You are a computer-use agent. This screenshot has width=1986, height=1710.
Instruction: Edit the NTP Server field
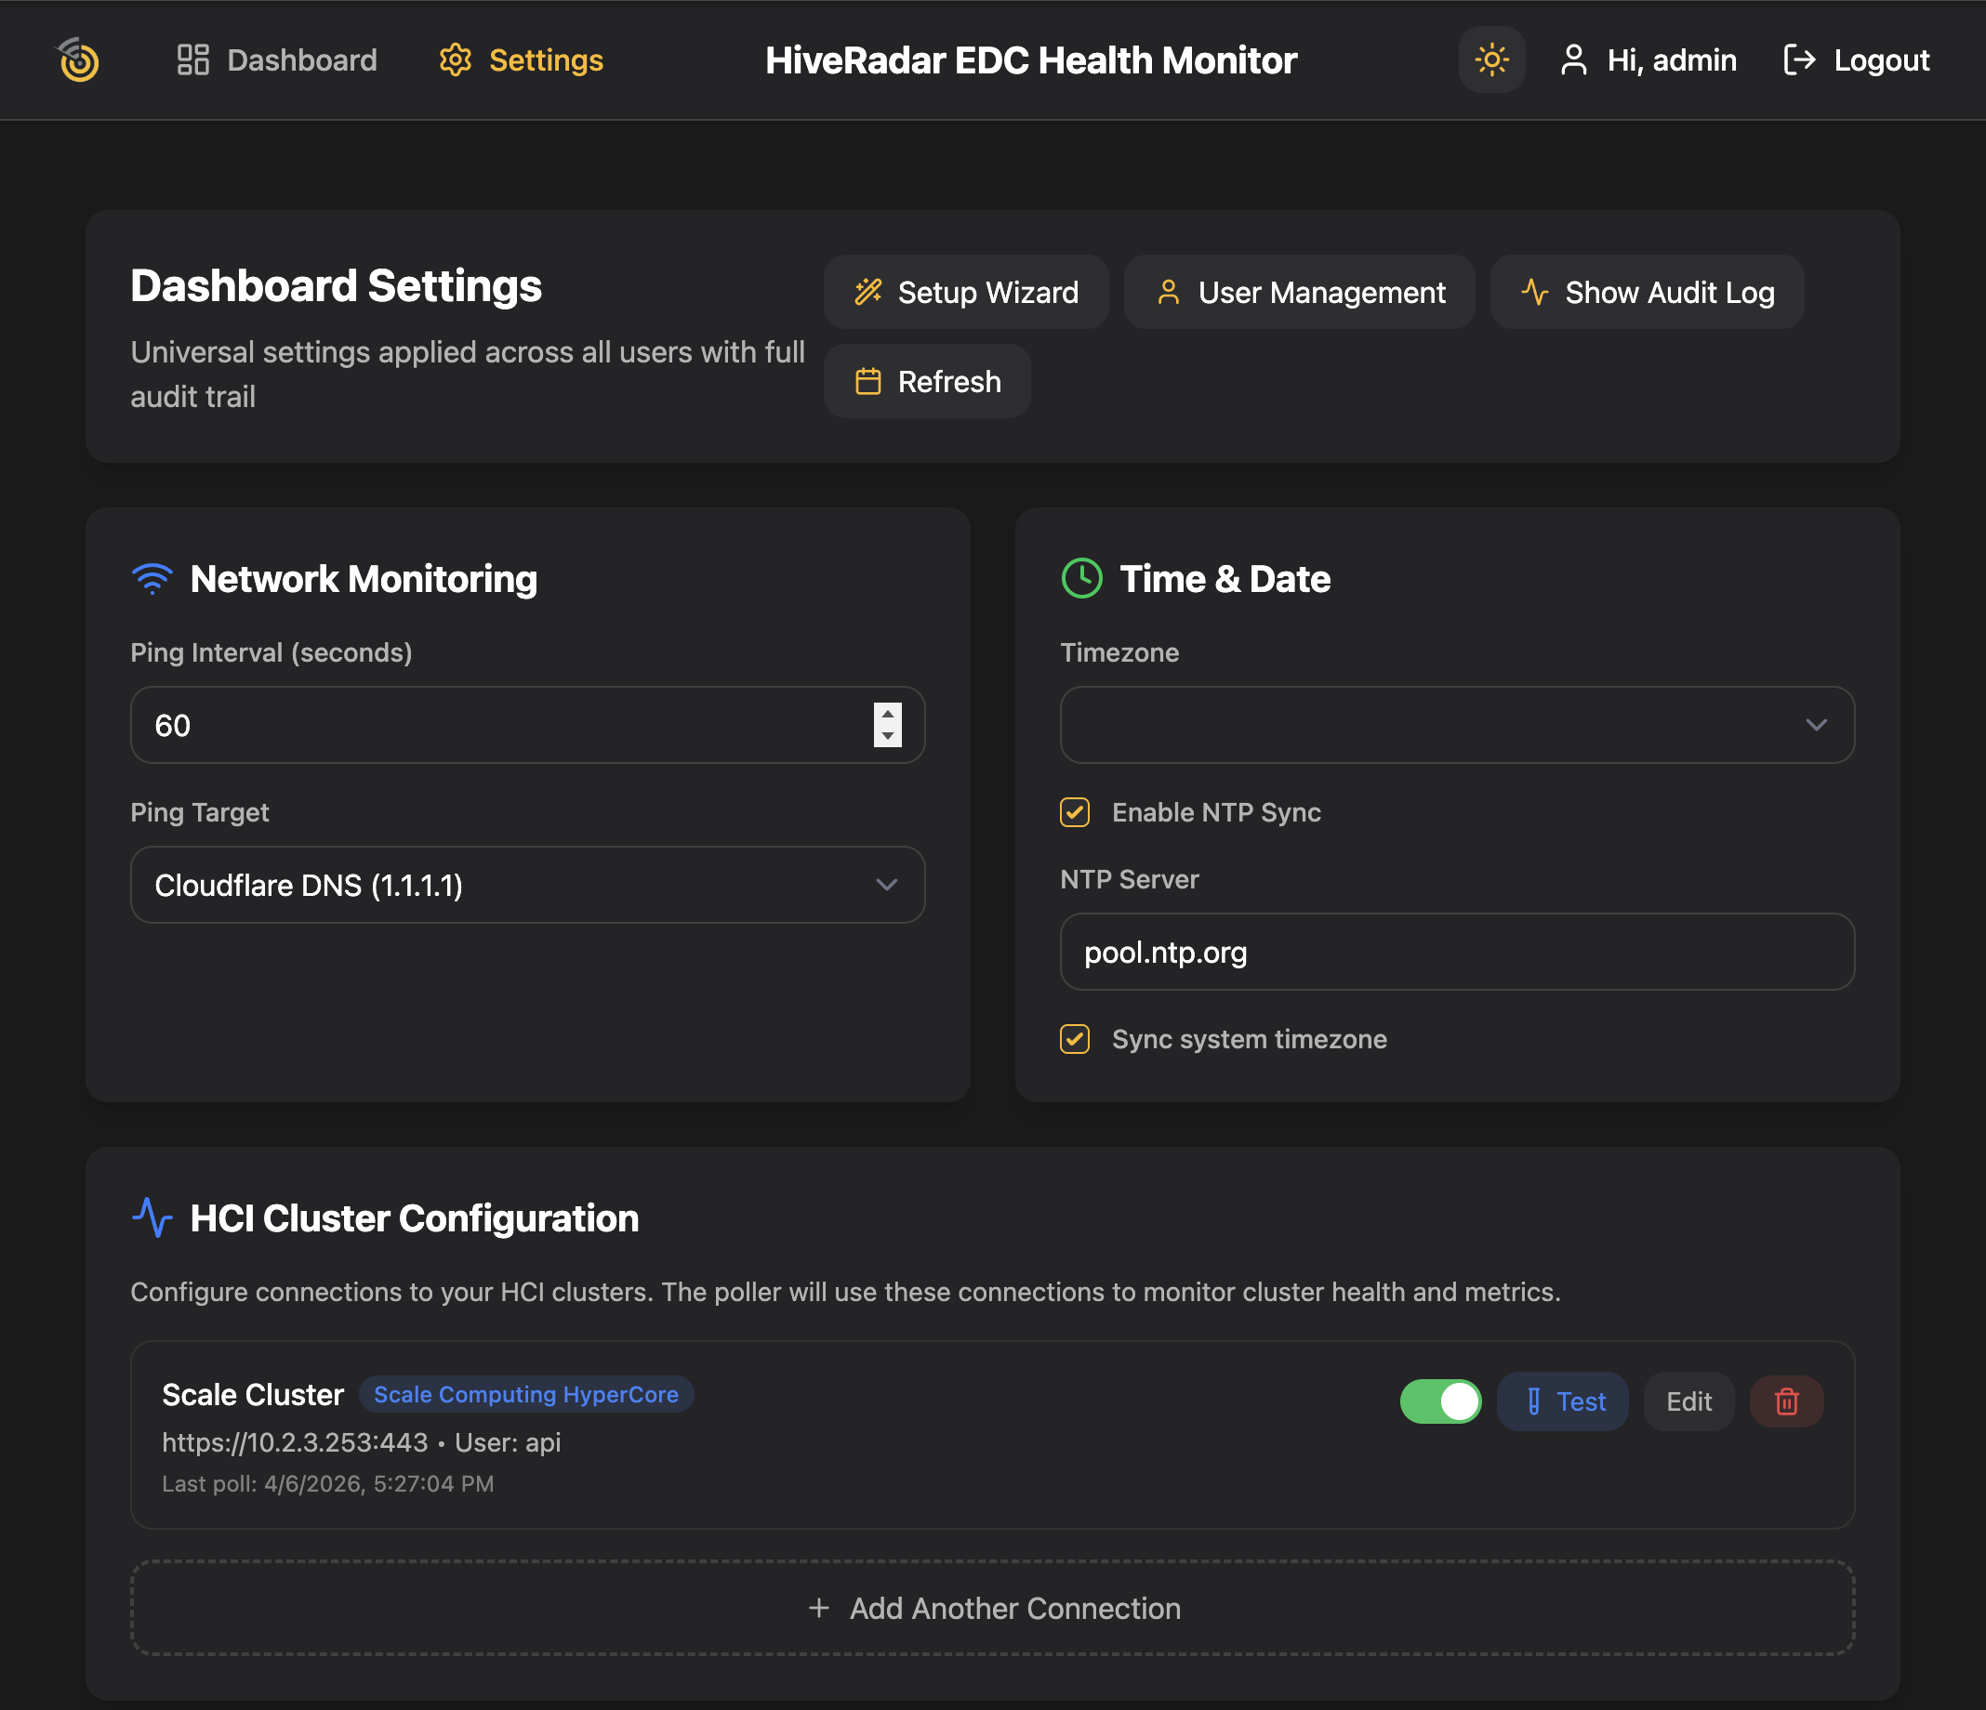tap(1457, 953)
